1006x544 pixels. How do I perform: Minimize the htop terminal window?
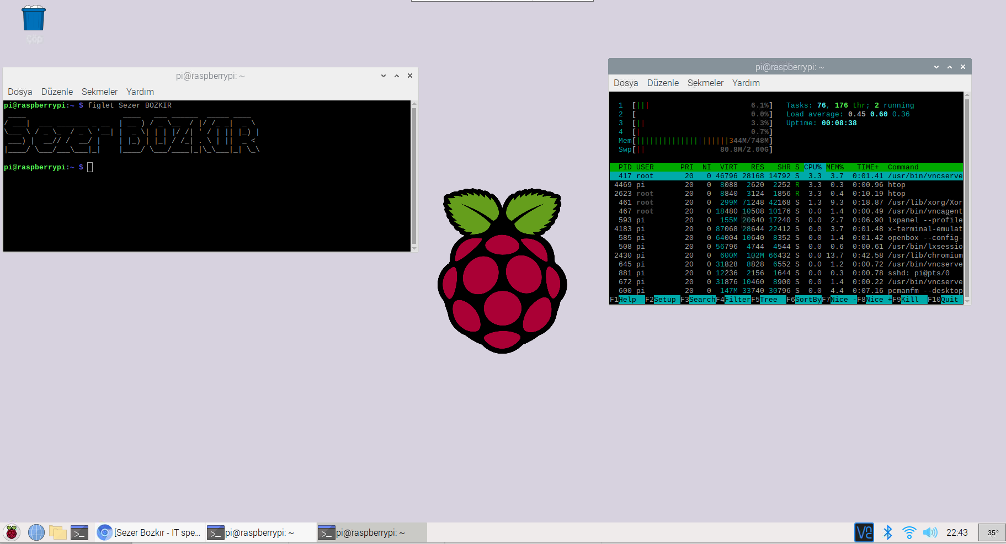coord(936,67)
